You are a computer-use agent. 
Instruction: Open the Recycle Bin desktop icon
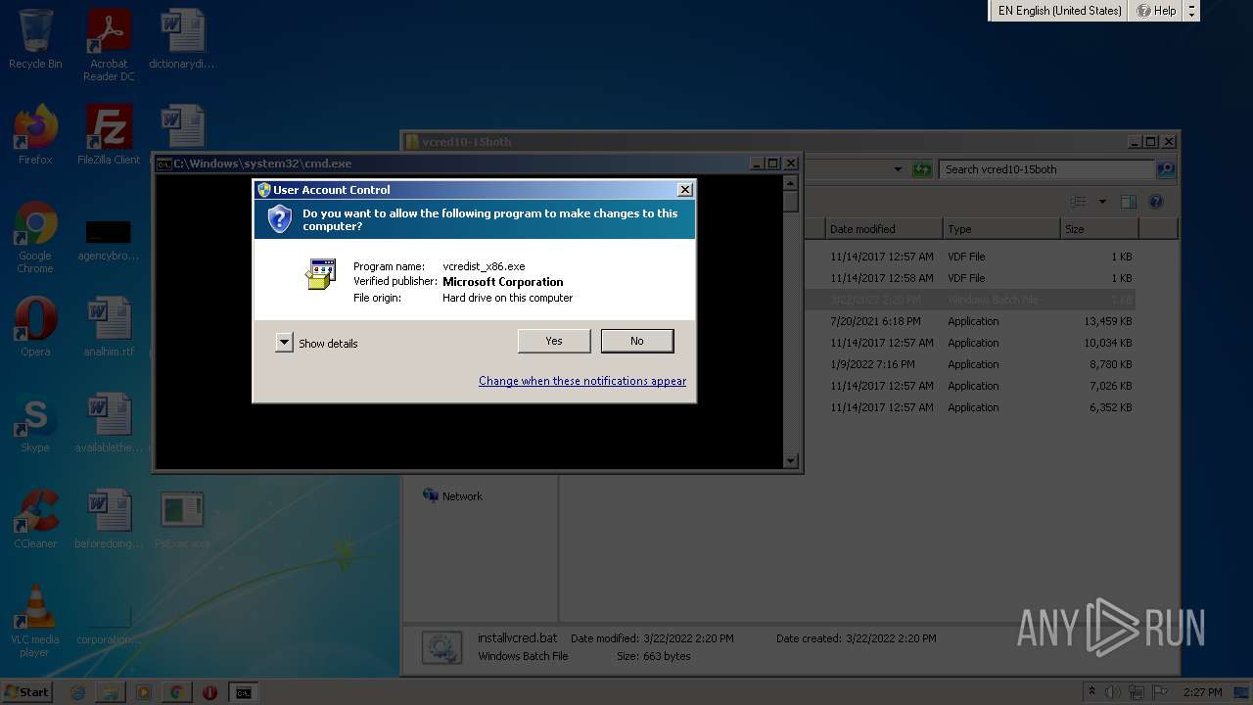click(x=35, y=39)
